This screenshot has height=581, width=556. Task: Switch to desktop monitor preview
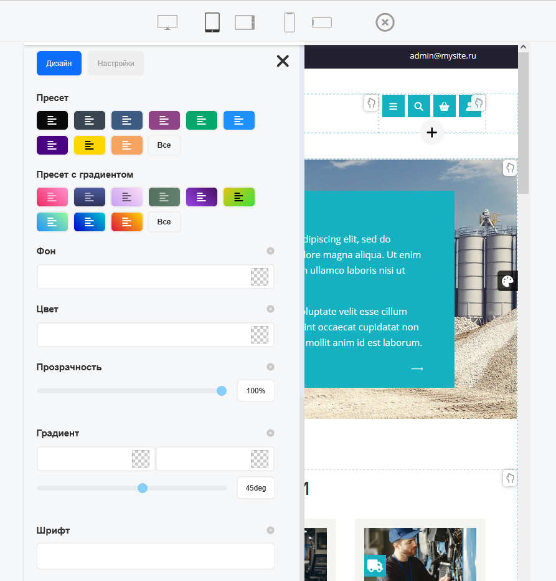coord(167,22)
